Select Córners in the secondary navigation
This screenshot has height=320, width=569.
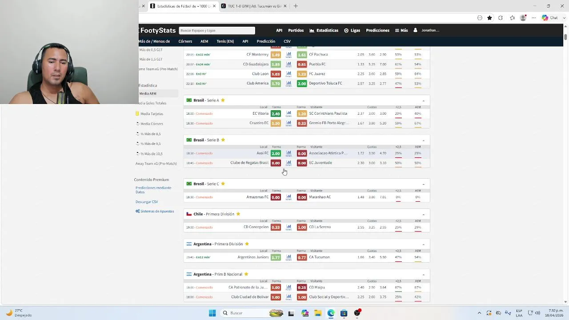coord(185,41)
